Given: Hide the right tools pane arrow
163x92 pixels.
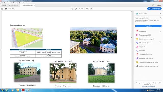Looking at the screenshot, I should (133, 50).
